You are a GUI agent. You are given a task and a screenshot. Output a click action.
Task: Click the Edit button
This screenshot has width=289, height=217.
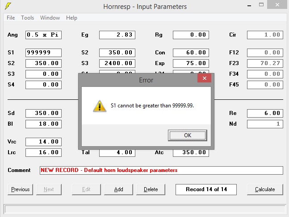[86, 189]
